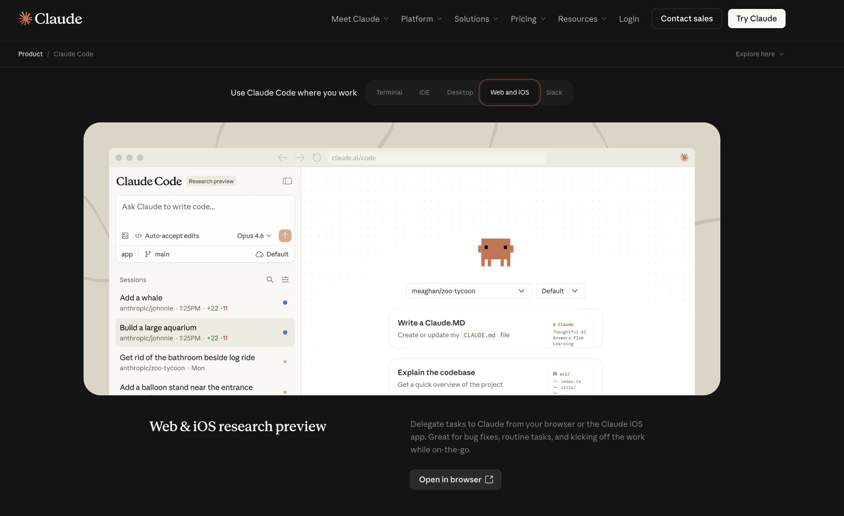Select the Web and iOS tab
The width and height of the screenshot is (844, 516).
pyautogui.click(x=510, y=93)
